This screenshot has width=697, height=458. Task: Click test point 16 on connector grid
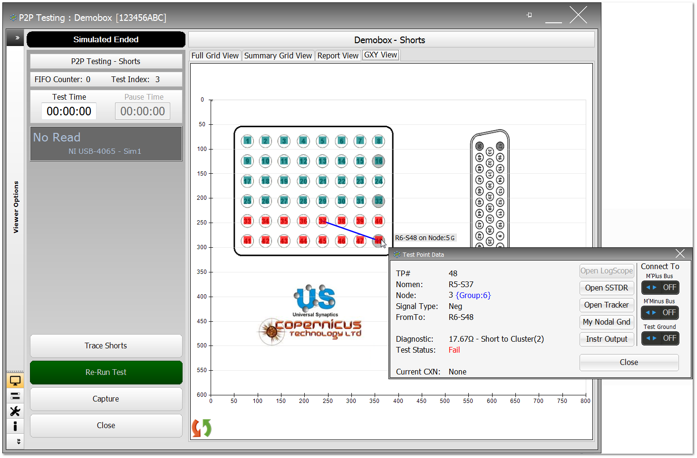click(378, 161)
